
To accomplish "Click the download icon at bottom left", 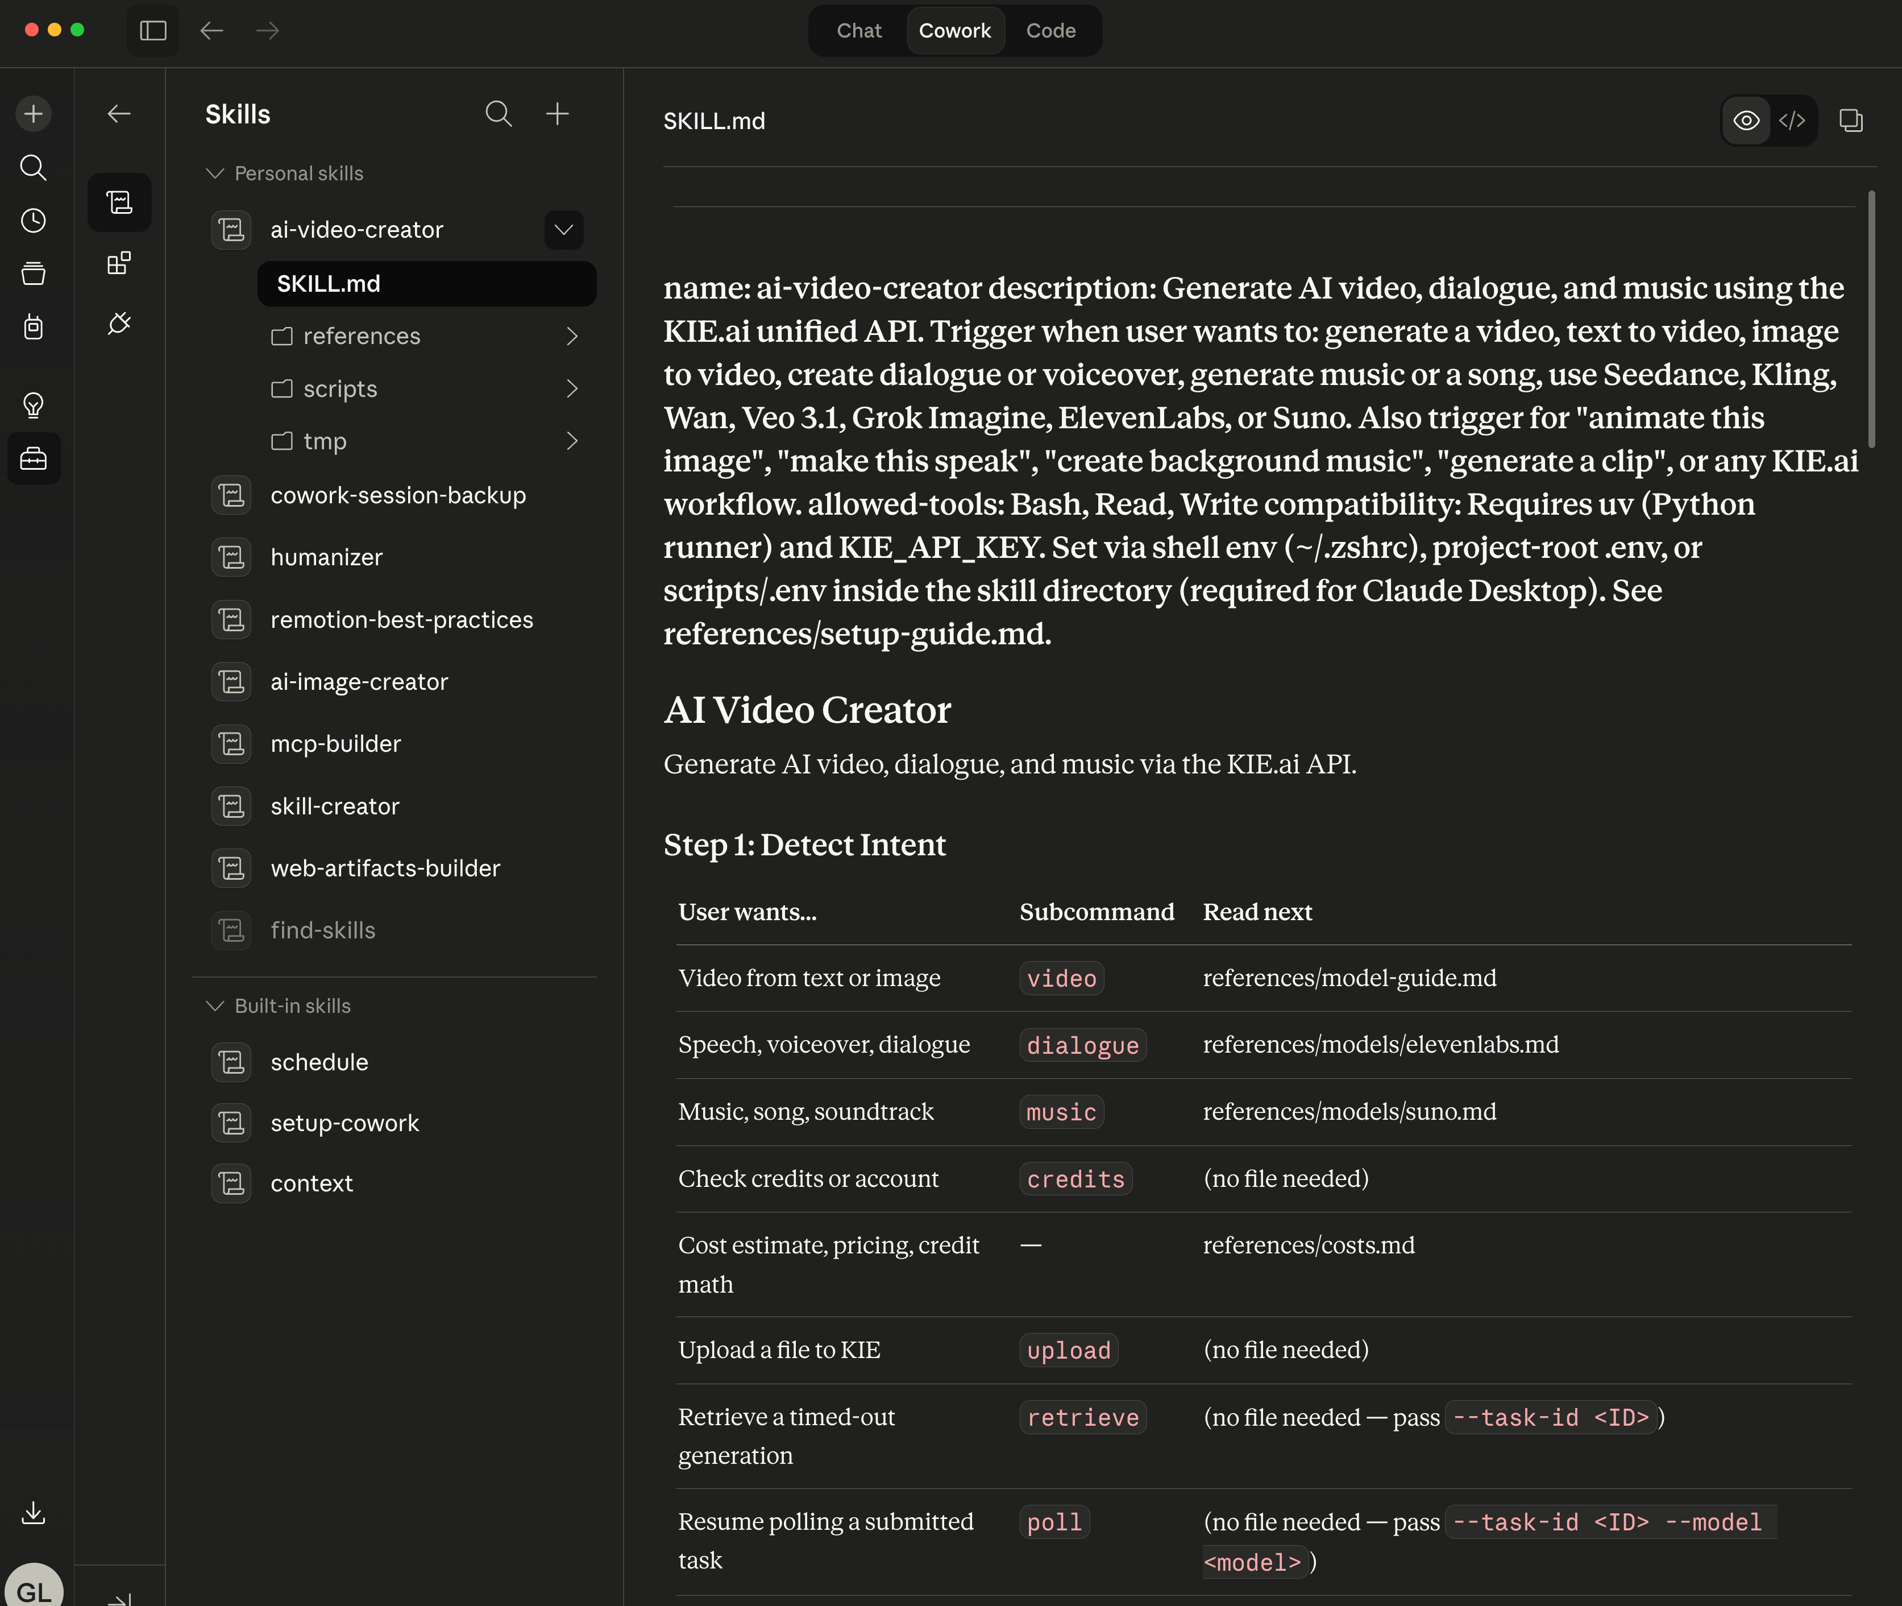I will [x=34, y=1512].
